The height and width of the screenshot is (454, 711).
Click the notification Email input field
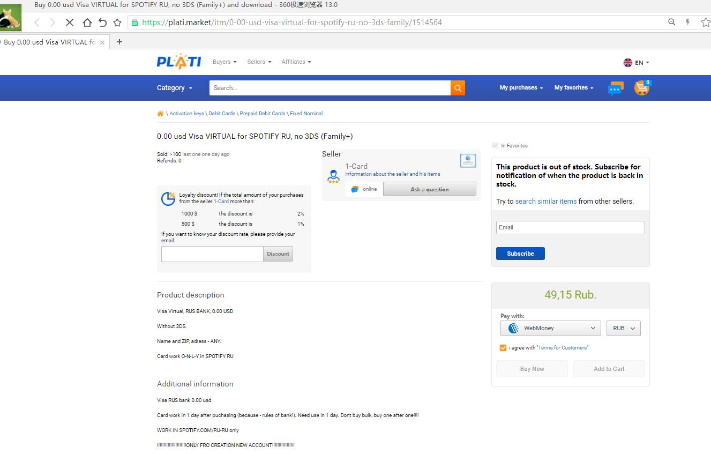[x=570, y=227]
